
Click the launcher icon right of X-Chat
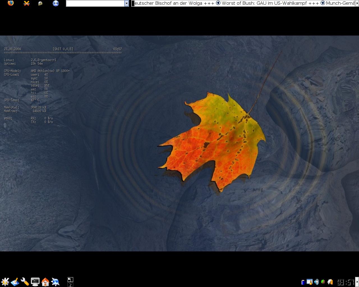pyautogui.click(x=40, y=3)
